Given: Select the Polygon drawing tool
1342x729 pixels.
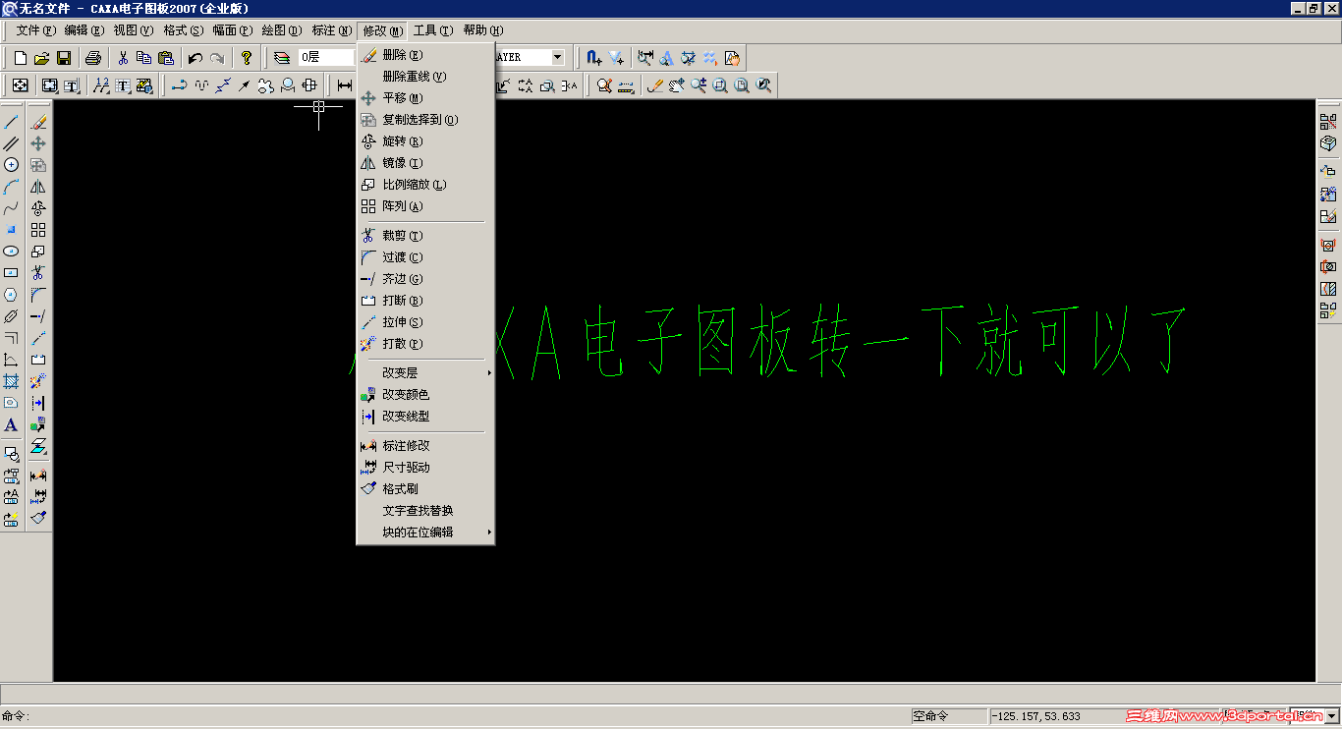Looking at the screenshot, I should click(12, 295).
